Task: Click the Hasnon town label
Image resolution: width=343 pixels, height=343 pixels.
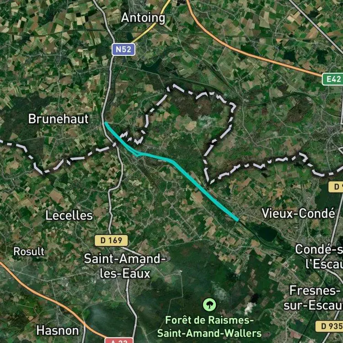Action: [58, 330]
